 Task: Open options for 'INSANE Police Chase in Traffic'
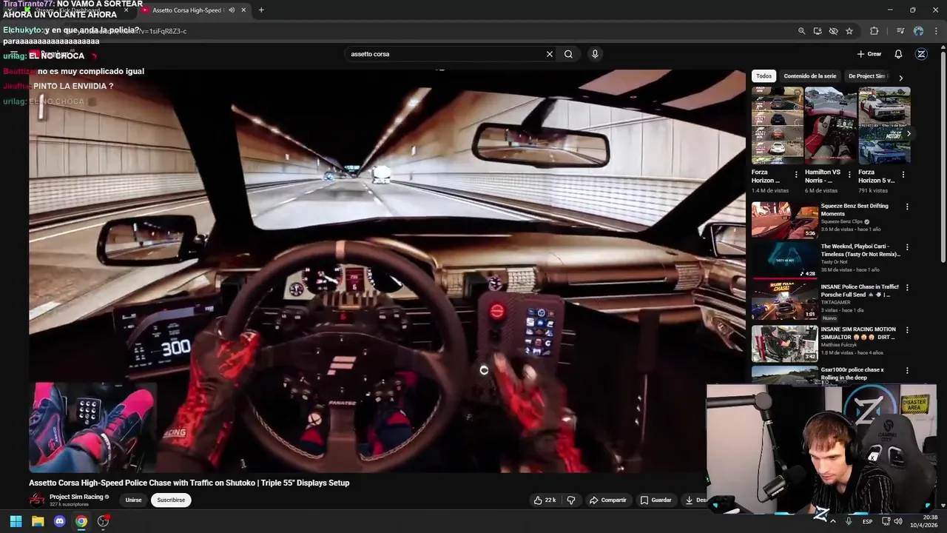click(x=908, y=287)
